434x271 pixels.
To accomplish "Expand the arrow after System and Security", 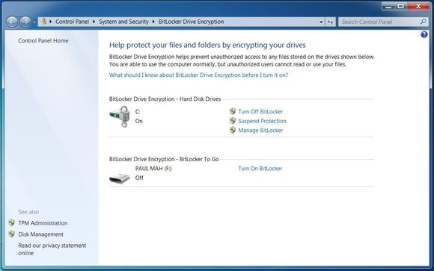I will [153, 22].
